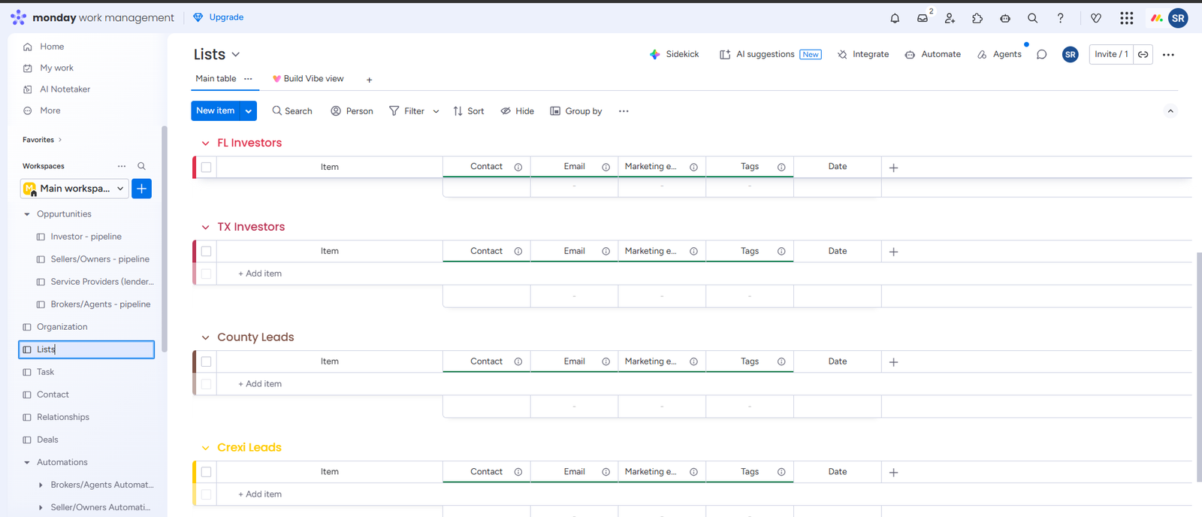Expand the Brokers/Agents Automations folder
The image size is (1202, 517).
41,485
